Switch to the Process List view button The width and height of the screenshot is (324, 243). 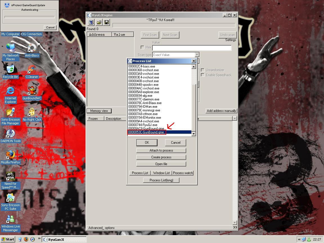(x=140, y=173)
